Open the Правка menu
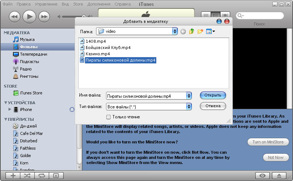 (x=24, y=4)
